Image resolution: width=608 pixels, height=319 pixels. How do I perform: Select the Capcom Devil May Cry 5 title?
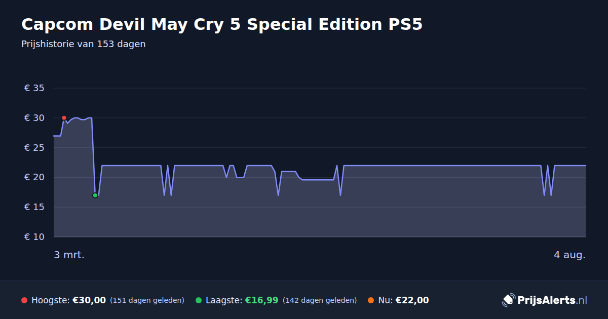pyautogui.click(x=222, y=24)
